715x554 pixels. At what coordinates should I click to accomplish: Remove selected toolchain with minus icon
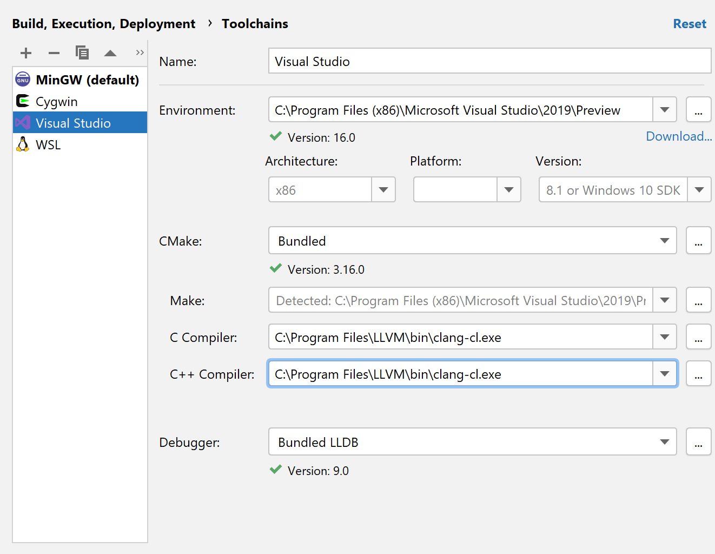pos(54,53)
